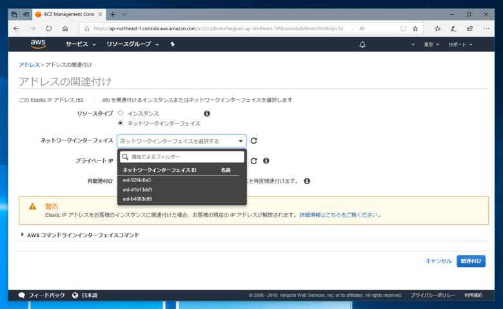Click browser forward arrow
This screenshot has width=503, height=309.
click(32, 28)
